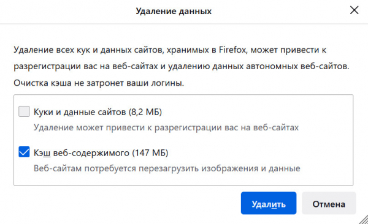This screenshot has width=368, height=224.
Task: Click the Удалить button
Action: [269, 203]
